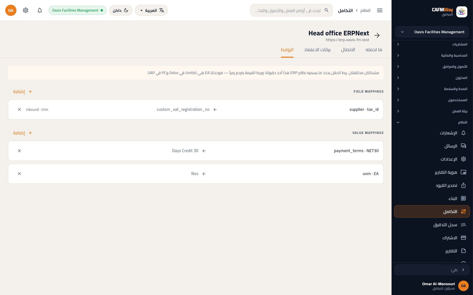Screen dimensions: 473x295
Task: Toggle dark mode with داكن button
Action: 121,10
